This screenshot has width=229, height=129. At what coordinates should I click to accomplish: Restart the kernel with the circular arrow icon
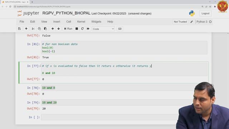[82, 29]
